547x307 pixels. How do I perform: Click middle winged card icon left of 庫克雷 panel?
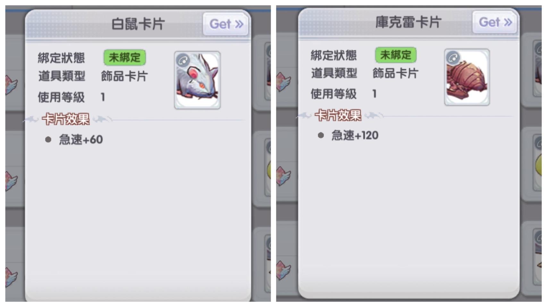click(283, 176)
